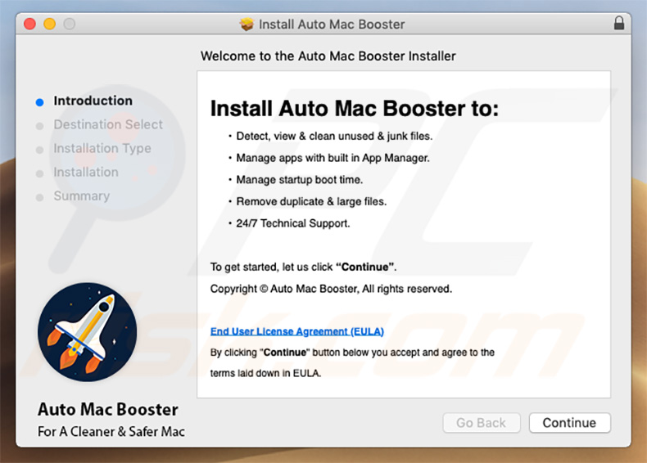
Task: Open the End User License Agreement link
Action: point(297,331)
